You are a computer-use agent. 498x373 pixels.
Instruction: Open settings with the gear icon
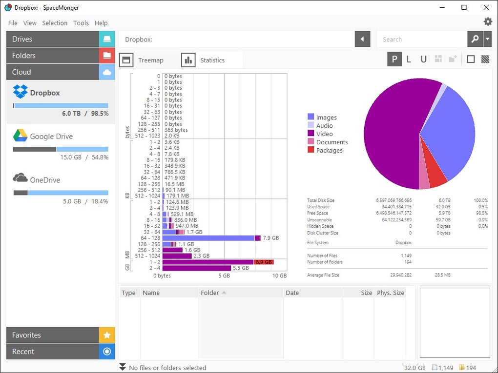487,21
